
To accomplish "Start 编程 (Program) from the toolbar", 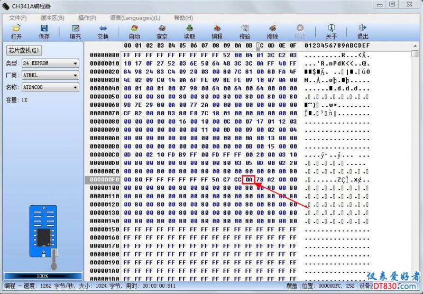I will (217, 31).
